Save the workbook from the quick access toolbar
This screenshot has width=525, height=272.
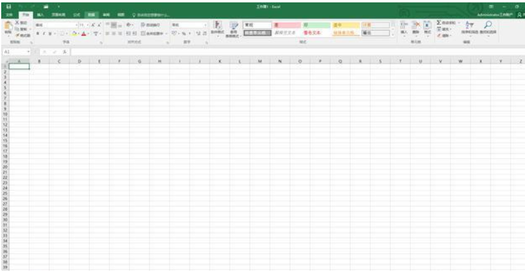pyautogui.click(x=9, y=7)
